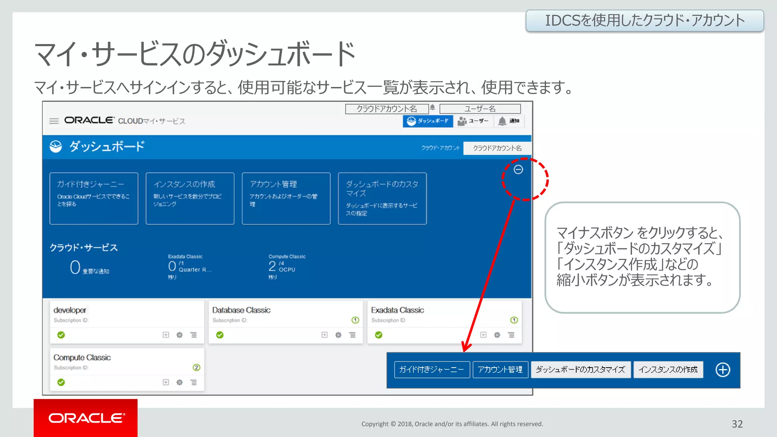Open the hamburger navigation menu
The image size is (777, 437).
[54, 121]
